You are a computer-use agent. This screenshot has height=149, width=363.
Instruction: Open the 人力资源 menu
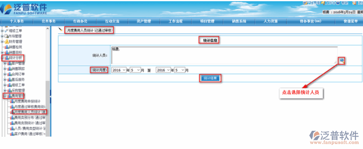[270, 21]
